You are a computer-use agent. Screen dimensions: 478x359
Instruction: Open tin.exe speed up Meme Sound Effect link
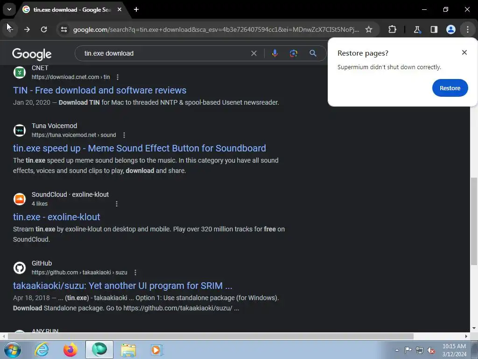[x=140, y=148]
